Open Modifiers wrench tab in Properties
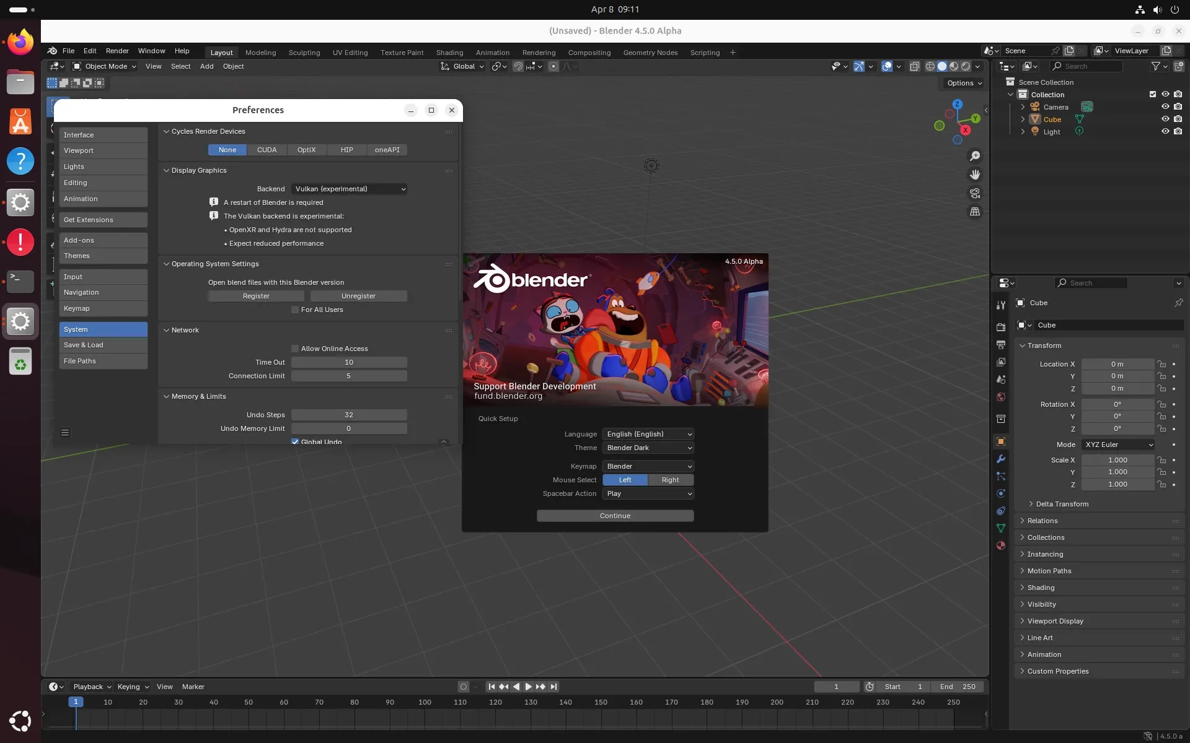 1000,459
